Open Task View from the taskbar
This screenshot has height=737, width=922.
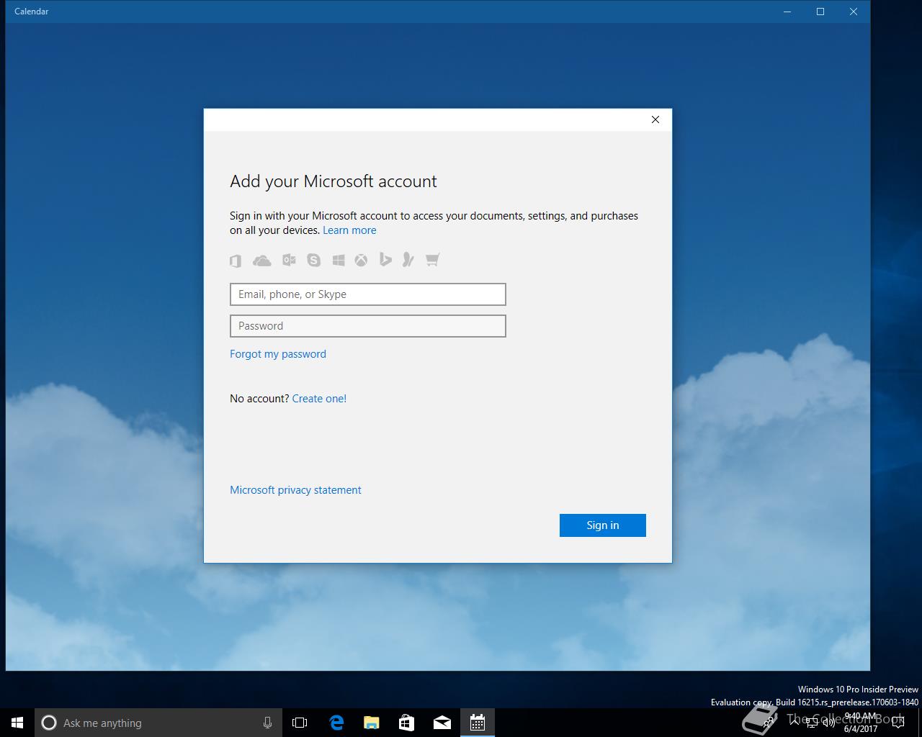(300, 723)
